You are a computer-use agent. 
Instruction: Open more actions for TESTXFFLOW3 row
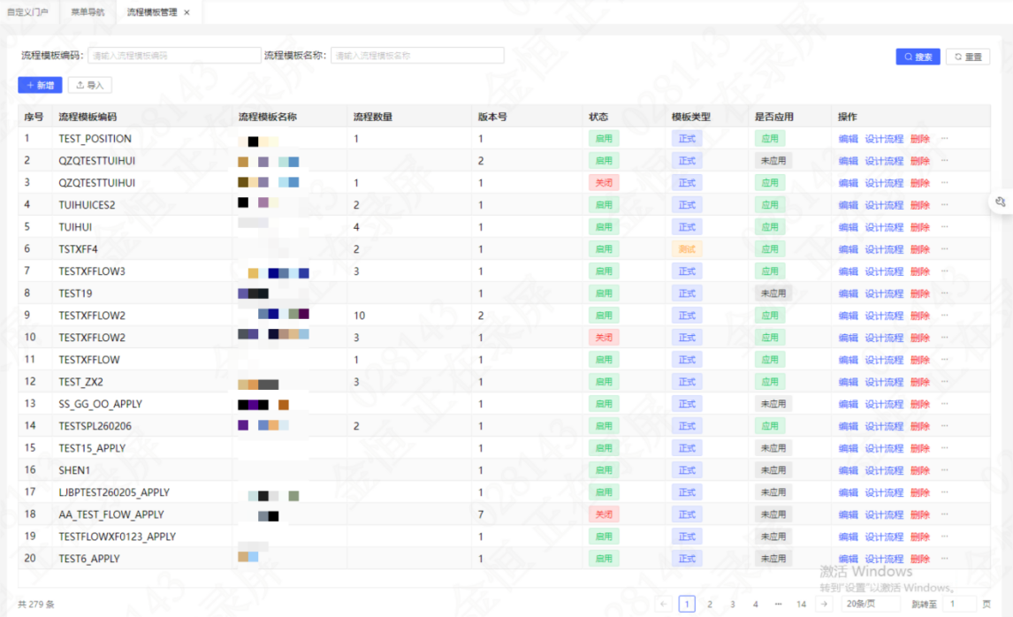[945, 270]
